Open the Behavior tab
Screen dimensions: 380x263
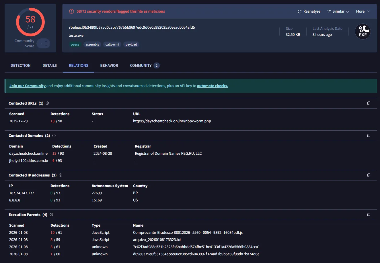(x=109, y=66)
